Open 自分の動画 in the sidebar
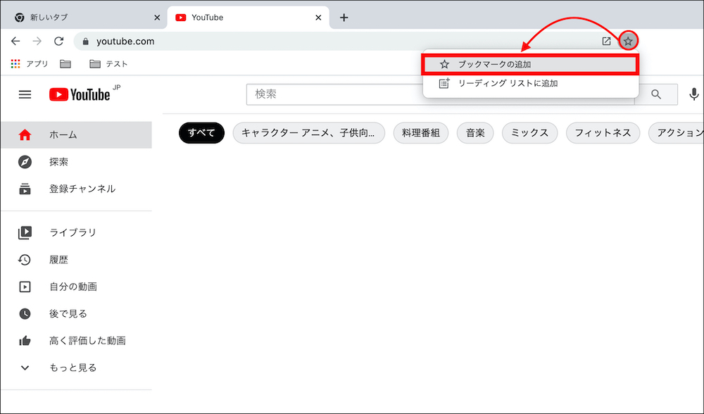This screenshot has width=704, height=414. pos(76,287)
